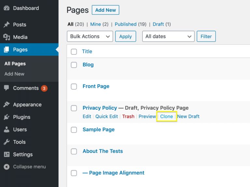250x187 pixels.
Task: Click Collapse menu text
Action: (x=29, y=167)
